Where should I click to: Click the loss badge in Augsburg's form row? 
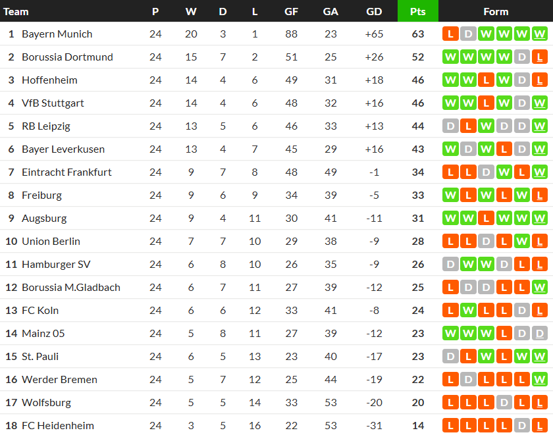[487, 218]
